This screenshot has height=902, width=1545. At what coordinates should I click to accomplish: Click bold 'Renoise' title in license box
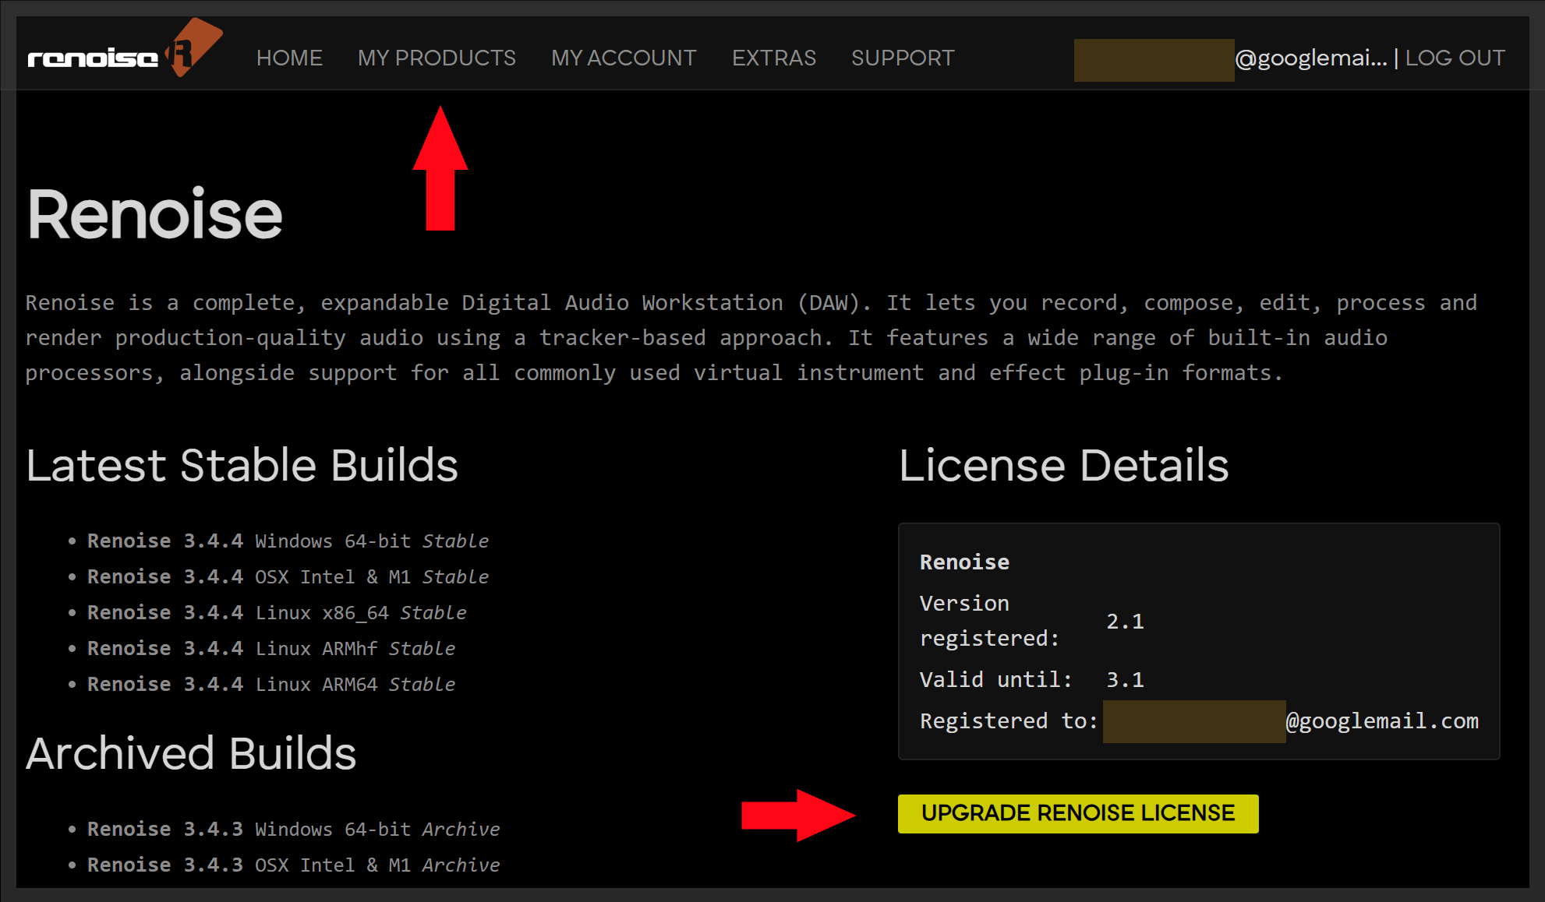964,562
